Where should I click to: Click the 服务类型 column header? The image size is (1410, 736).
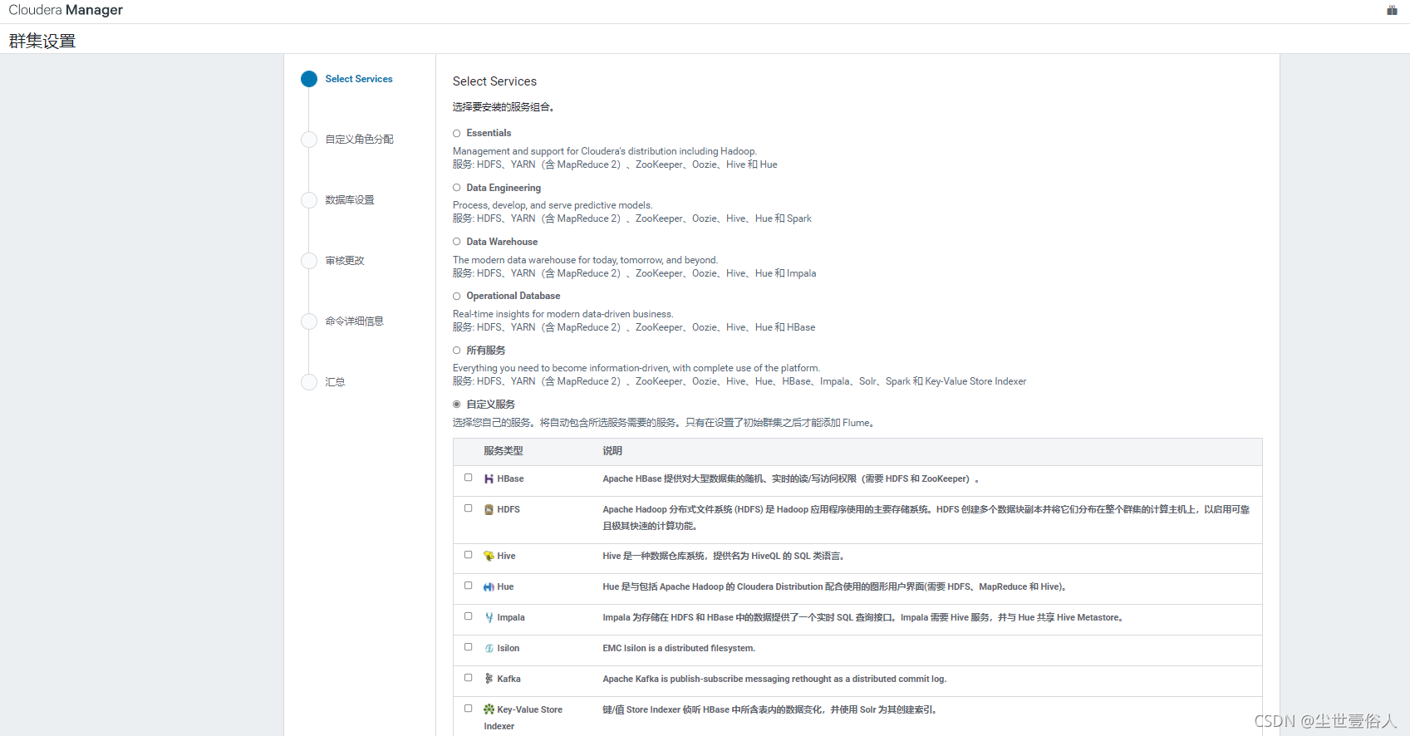click(x=504, y=451)
